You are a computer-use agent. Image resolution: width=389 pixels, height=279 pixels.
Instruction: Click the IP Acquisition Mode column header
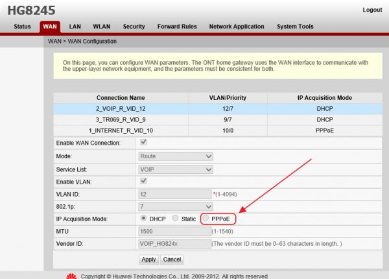[325, 98]
